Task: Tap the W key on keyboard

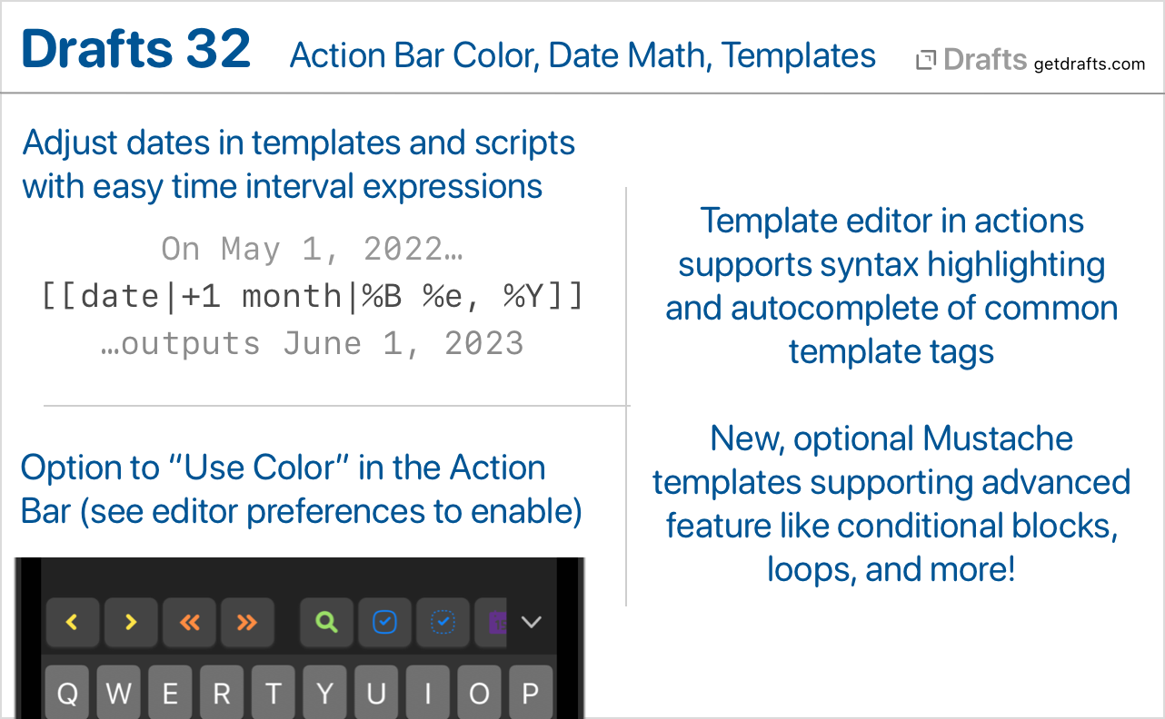Action: [x=119, y=693]
